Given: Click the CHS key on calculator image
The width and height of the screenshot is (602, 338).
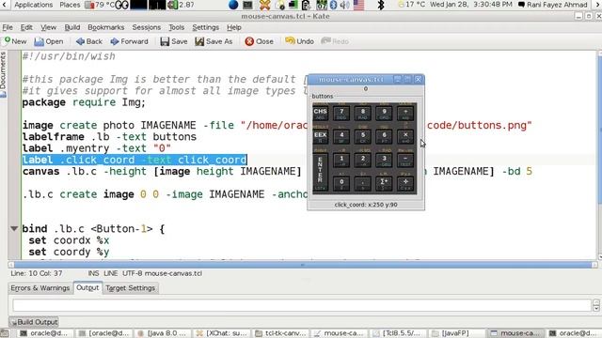Looking at the screenshot, I should pos(320,113).
